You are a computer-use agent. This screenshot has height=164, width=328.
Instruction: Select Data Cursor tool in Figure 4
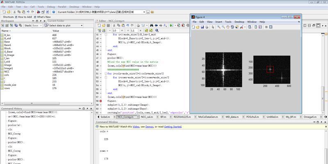237,27
